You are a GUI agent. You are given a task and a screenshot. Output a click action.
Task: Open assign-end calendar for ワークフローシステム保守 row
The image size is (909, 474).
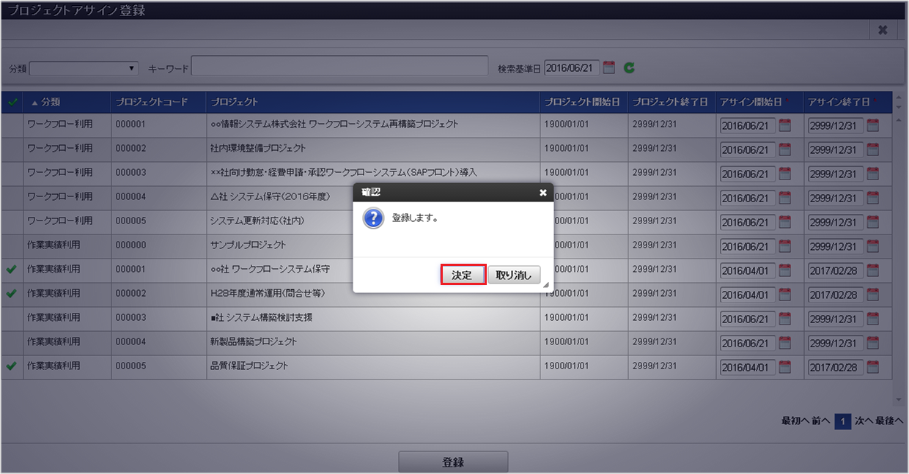point(873,270)
